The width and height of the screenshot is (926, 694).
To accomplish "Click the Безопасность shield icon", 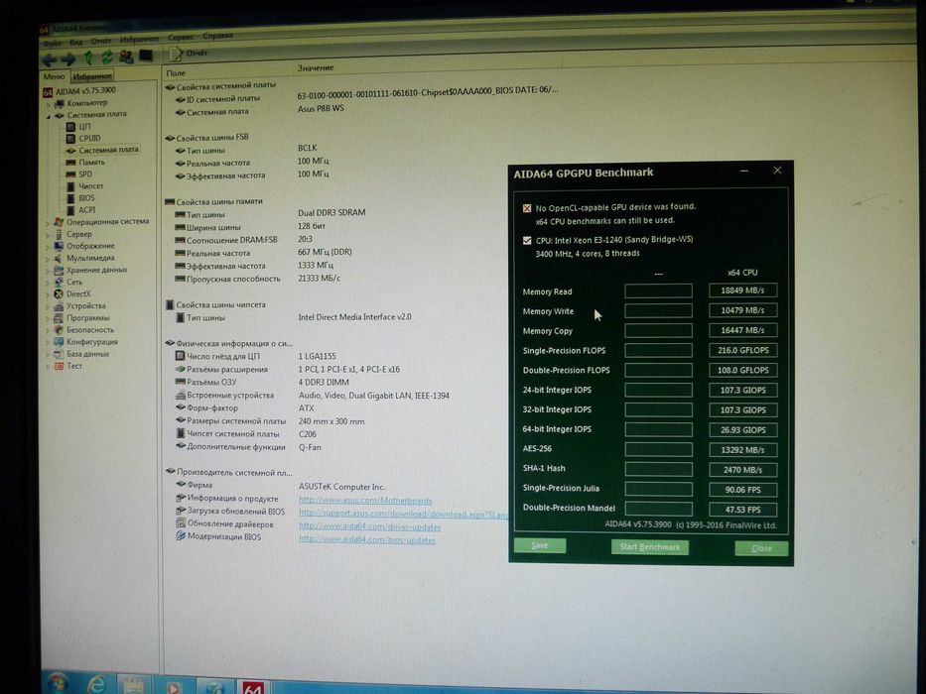I will (59, 330).
